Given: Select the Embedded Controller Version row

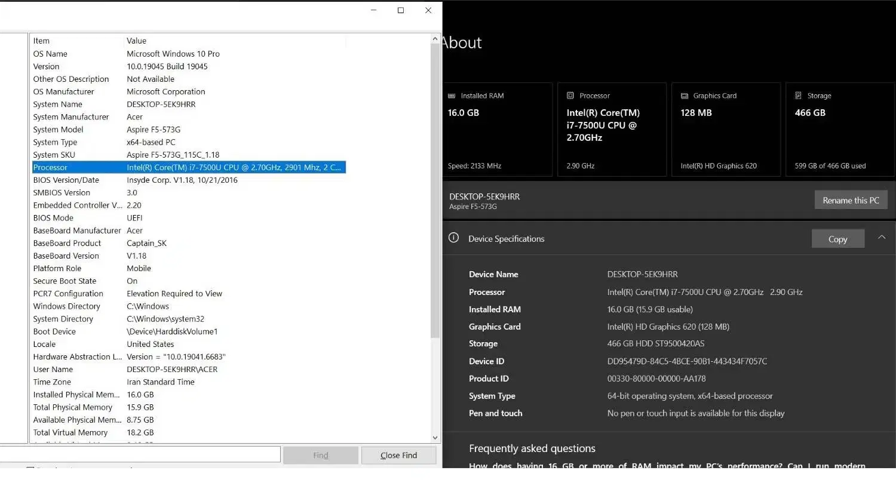Looking at the screenshot, I should coord(189,205).
